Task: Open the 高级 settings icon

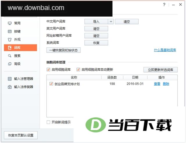Action: pos(10,64)
